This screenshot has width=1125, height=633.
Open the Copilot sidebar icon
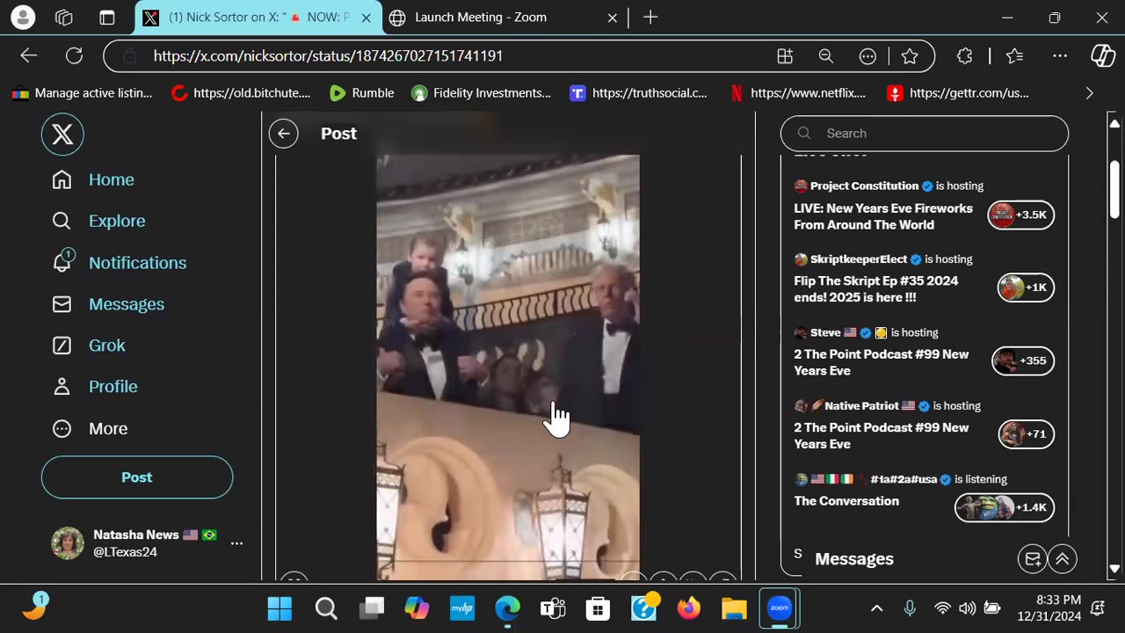[x=1103, y=55]
